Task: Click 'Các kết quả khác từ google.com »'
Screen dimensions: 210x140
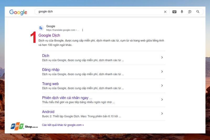Action: [63, 125]
